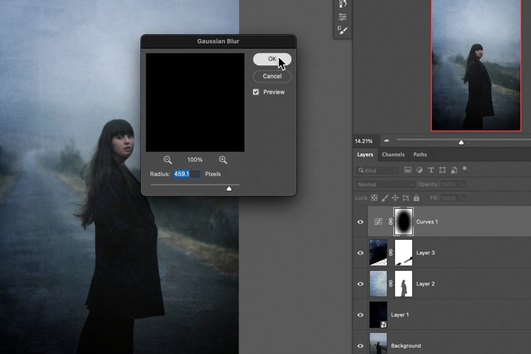Zoom in the Gaussian Blur preview
Viewport: 531px width, 354px height.
pyautogui.click(x=223, y=160)
